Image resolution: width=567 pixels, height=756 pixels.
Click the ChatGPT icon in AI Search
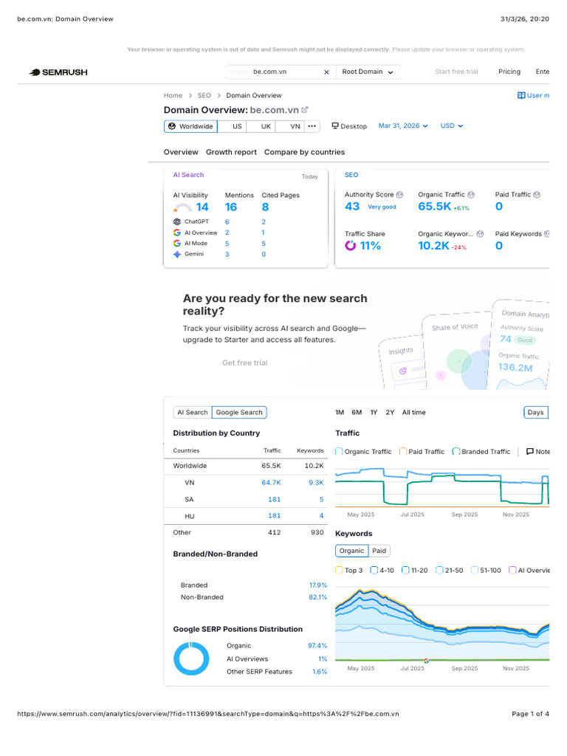(177, 221)
